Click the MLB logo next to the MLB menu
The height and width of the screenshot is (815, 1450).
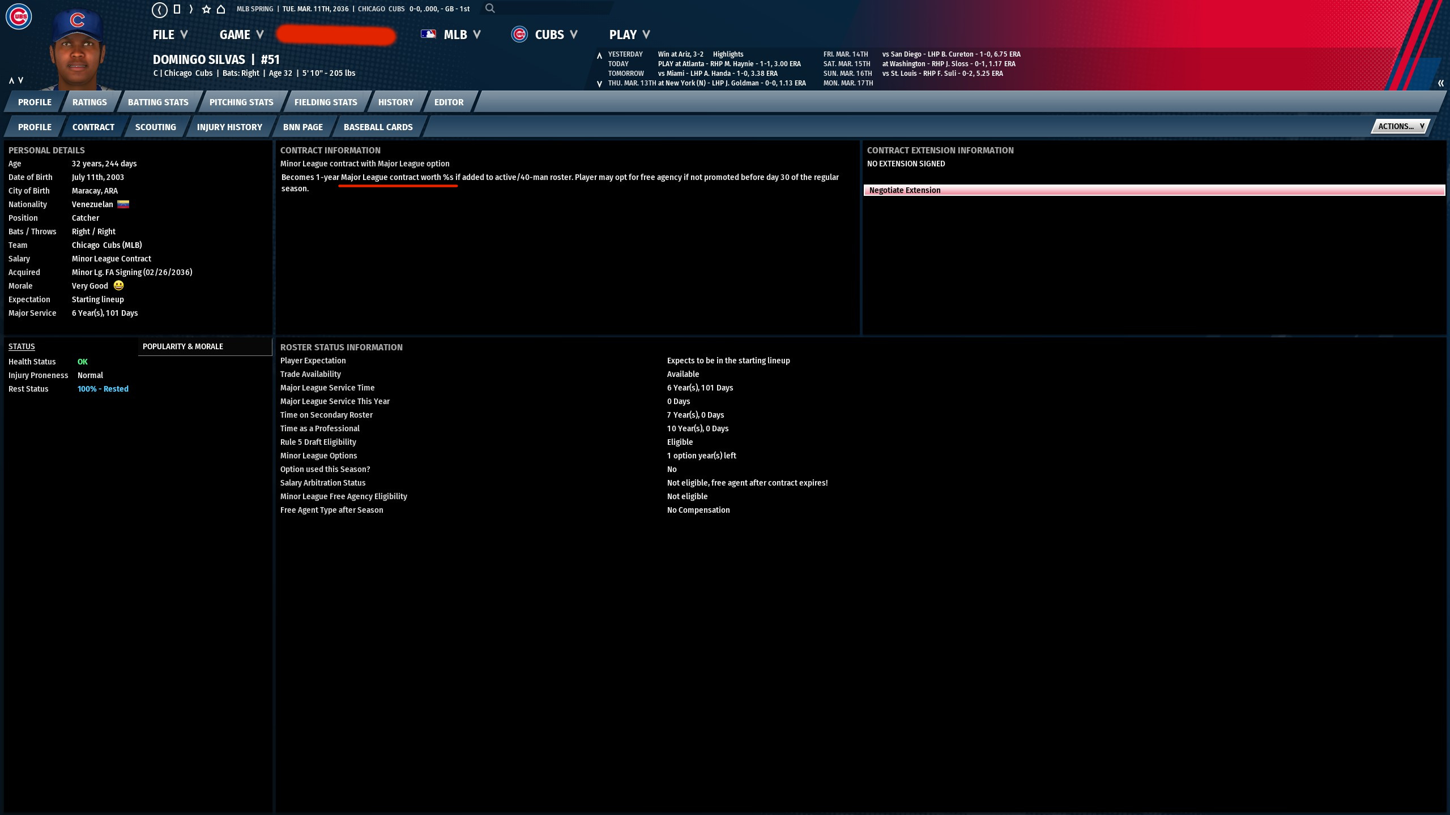pos(428,35)
